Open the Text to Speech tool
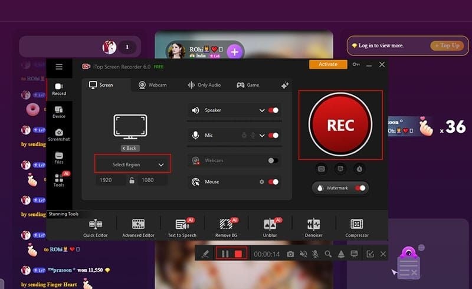472x289 pixels. (x=182, y=228)
